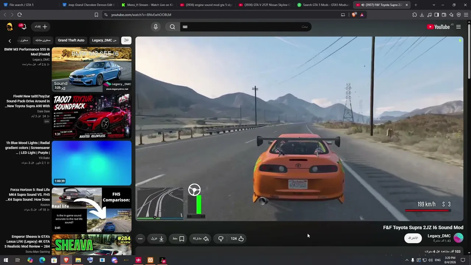Open the '1h Blue Mood Lights' video title

click(x=27, y=148)
